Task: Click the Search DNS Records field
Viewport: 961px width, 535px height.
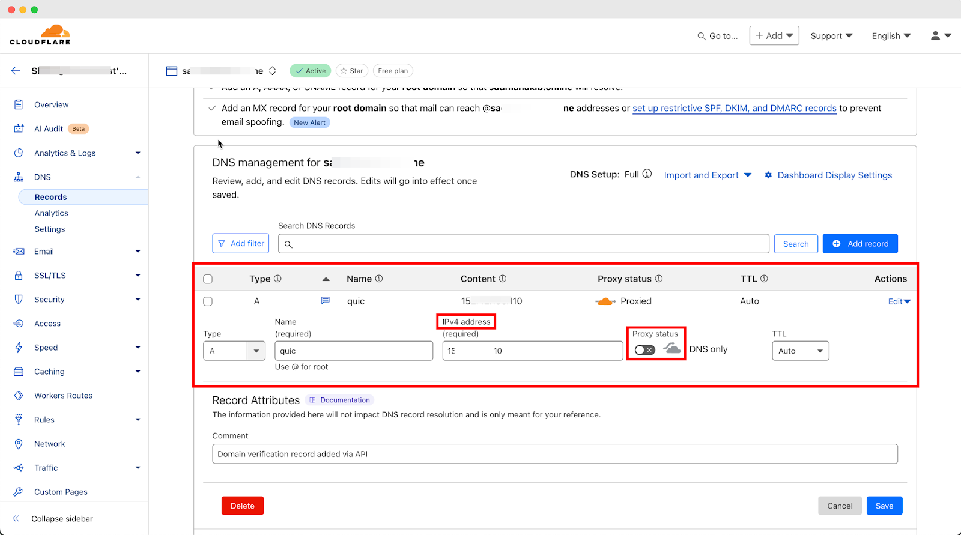Action: tap(529, 244)
